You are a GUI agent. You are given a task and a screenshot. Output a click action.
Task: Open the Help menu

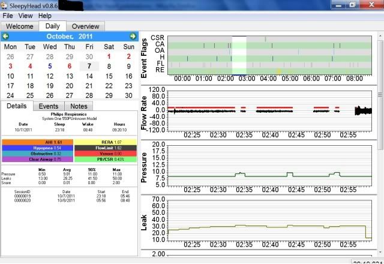45,16
